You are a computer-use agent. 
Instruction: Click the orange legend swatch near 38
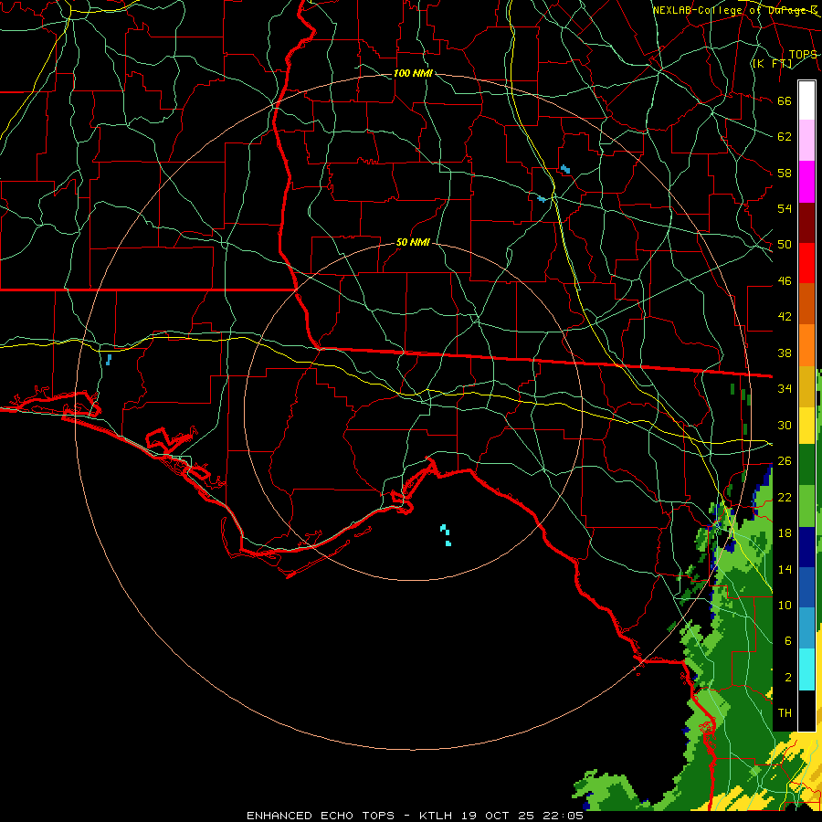(806, 345)
